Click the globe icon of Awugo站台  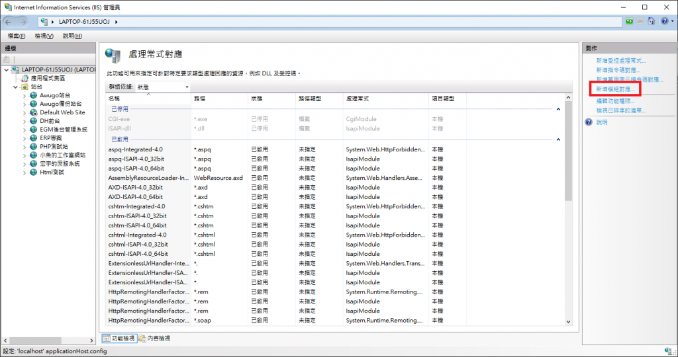pos(33,95)
